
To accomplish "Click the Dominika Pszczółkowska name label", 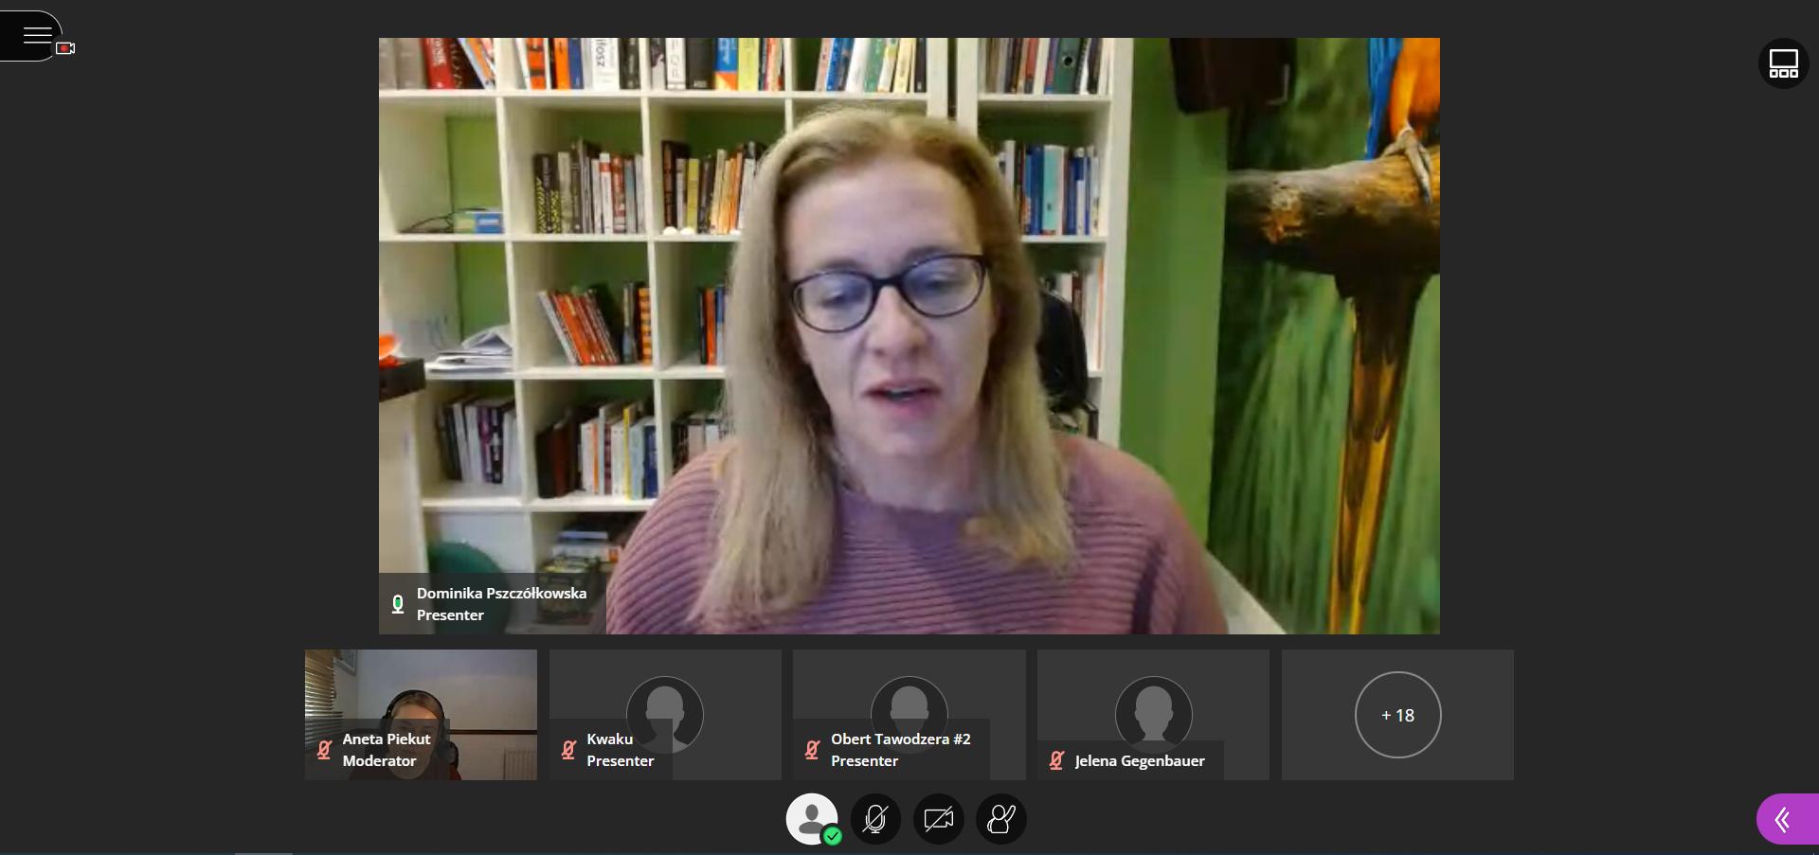I will (x=501, y=594).
